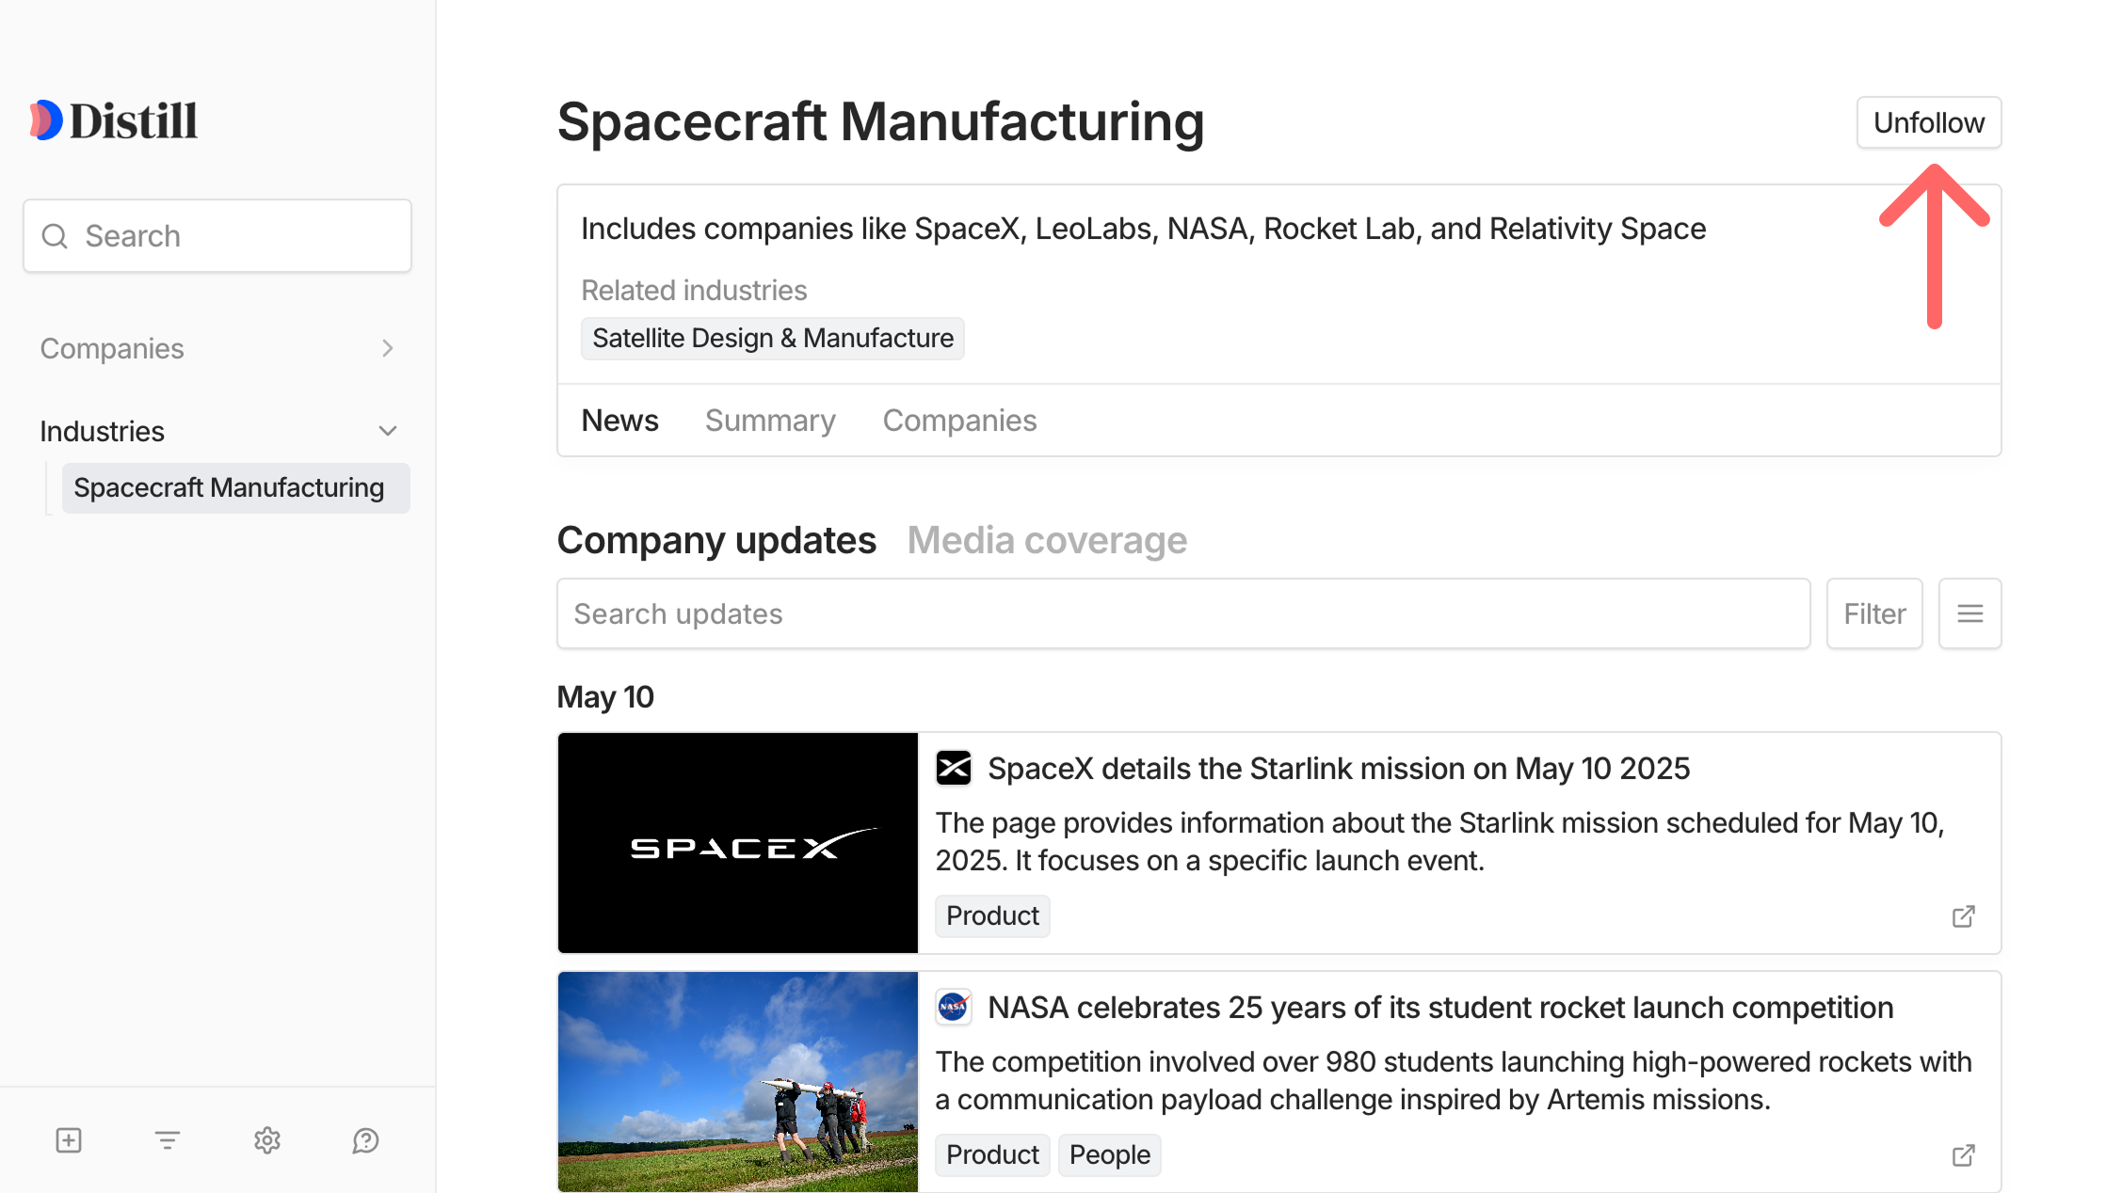The image size is (2122, 1193).
Task: Click the help question bubble icon
Action: [365, 1140]
